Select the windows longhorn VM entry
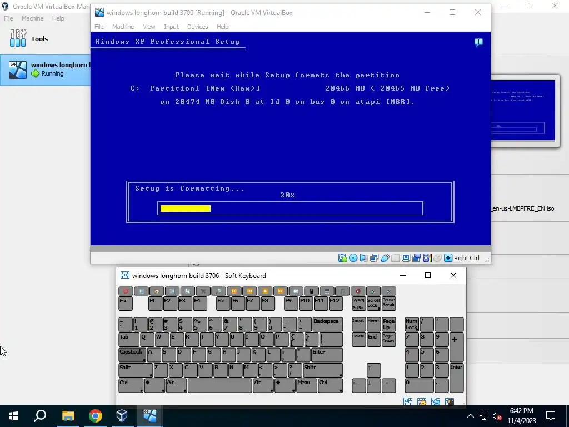The image size is (569, 427). [x=45, y=69]
